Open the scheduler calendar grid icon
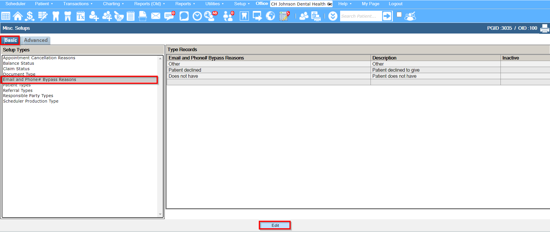The width and height of the screenshot is (550, 232). click(x=6, y=16)
